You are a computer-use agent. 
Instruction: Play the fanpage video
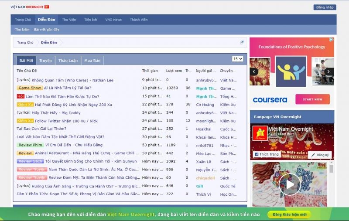coord(290,184)
